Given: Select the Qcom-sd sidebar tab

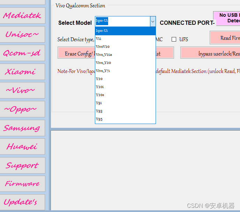Looking at the screenshot, I should click(x=22, y=53).
